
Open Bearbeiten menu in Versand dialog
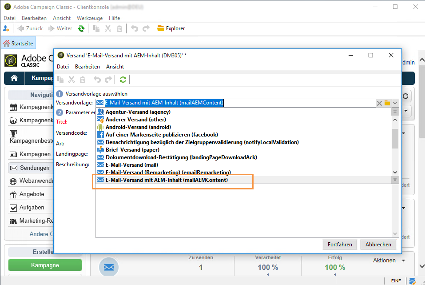point(87,67)
